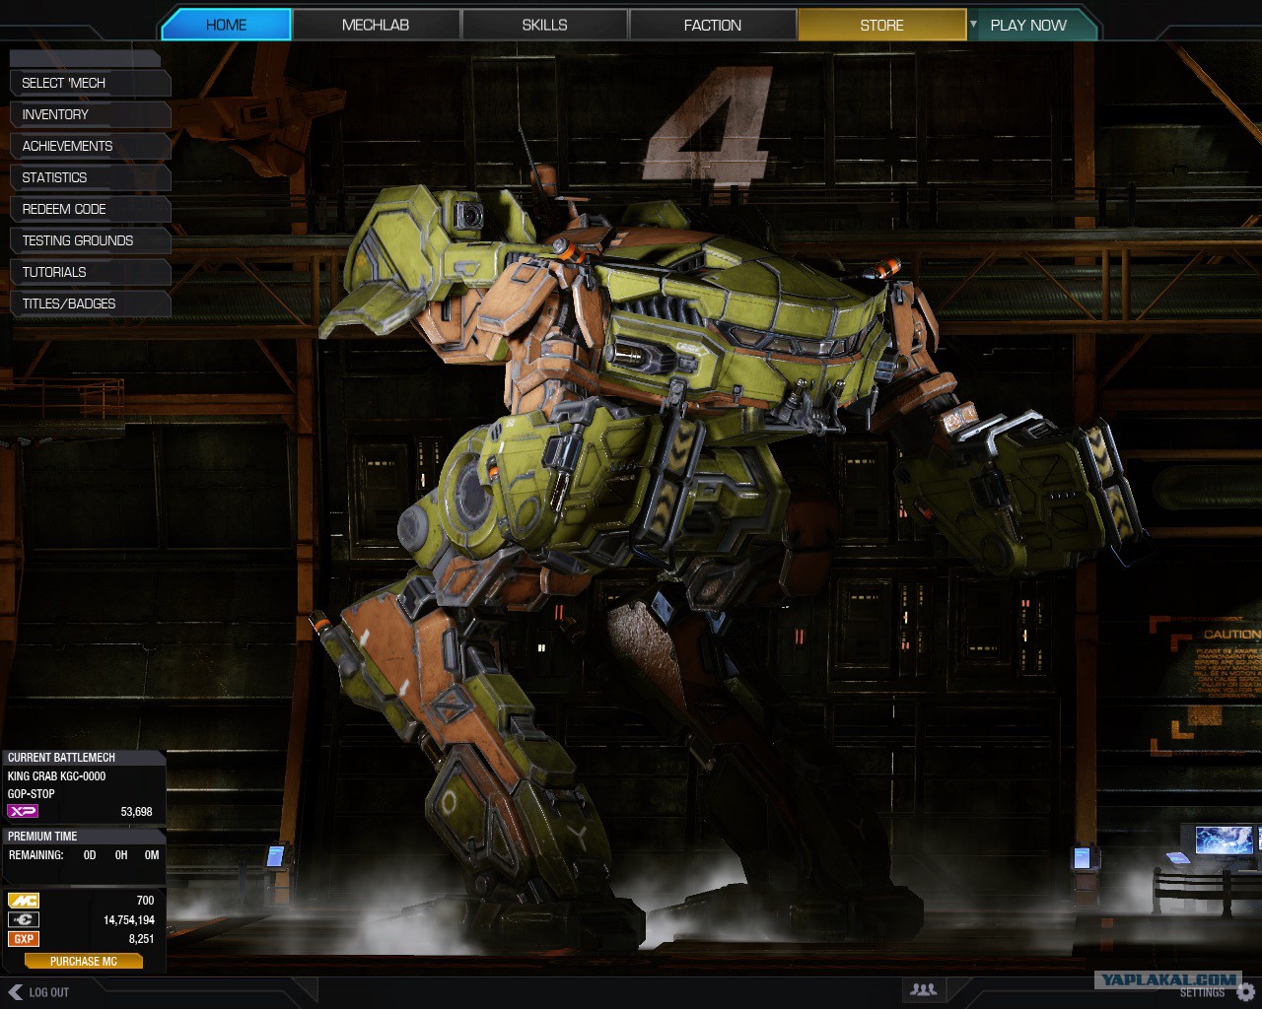
Task: Click the 'REMAINING:' premium time label
Action: [x=36, y=855]
